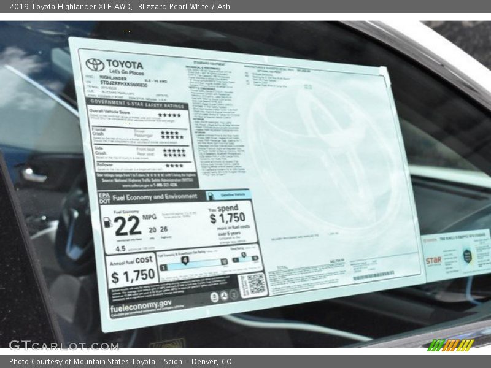Click the highway MPG value 26

164,229
